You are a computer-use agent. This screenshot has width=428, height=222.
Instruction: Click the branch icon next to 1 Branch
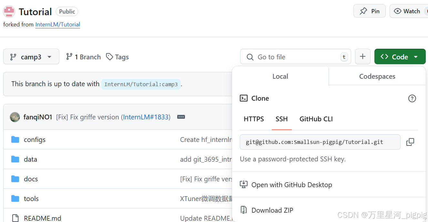69,57
